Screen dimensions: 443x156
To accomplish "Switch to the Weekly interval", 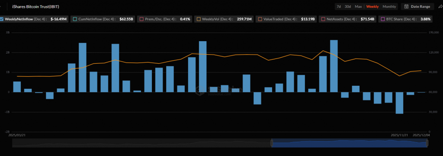I will 372,6.
